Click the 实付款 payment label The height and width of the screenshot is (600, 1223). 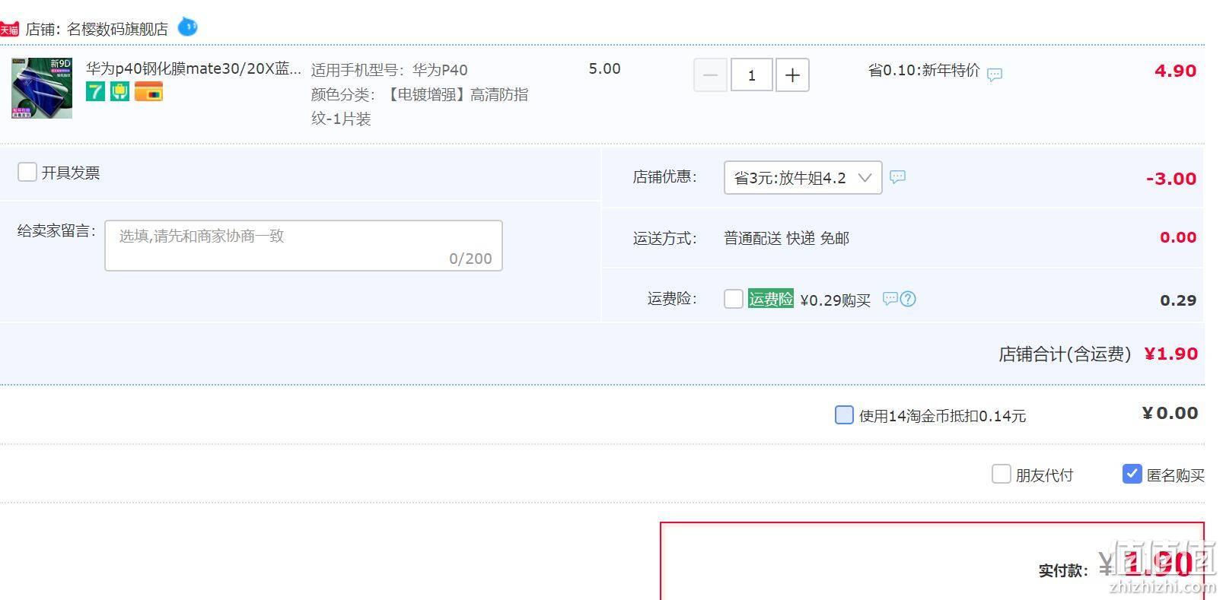(1063, 570)
